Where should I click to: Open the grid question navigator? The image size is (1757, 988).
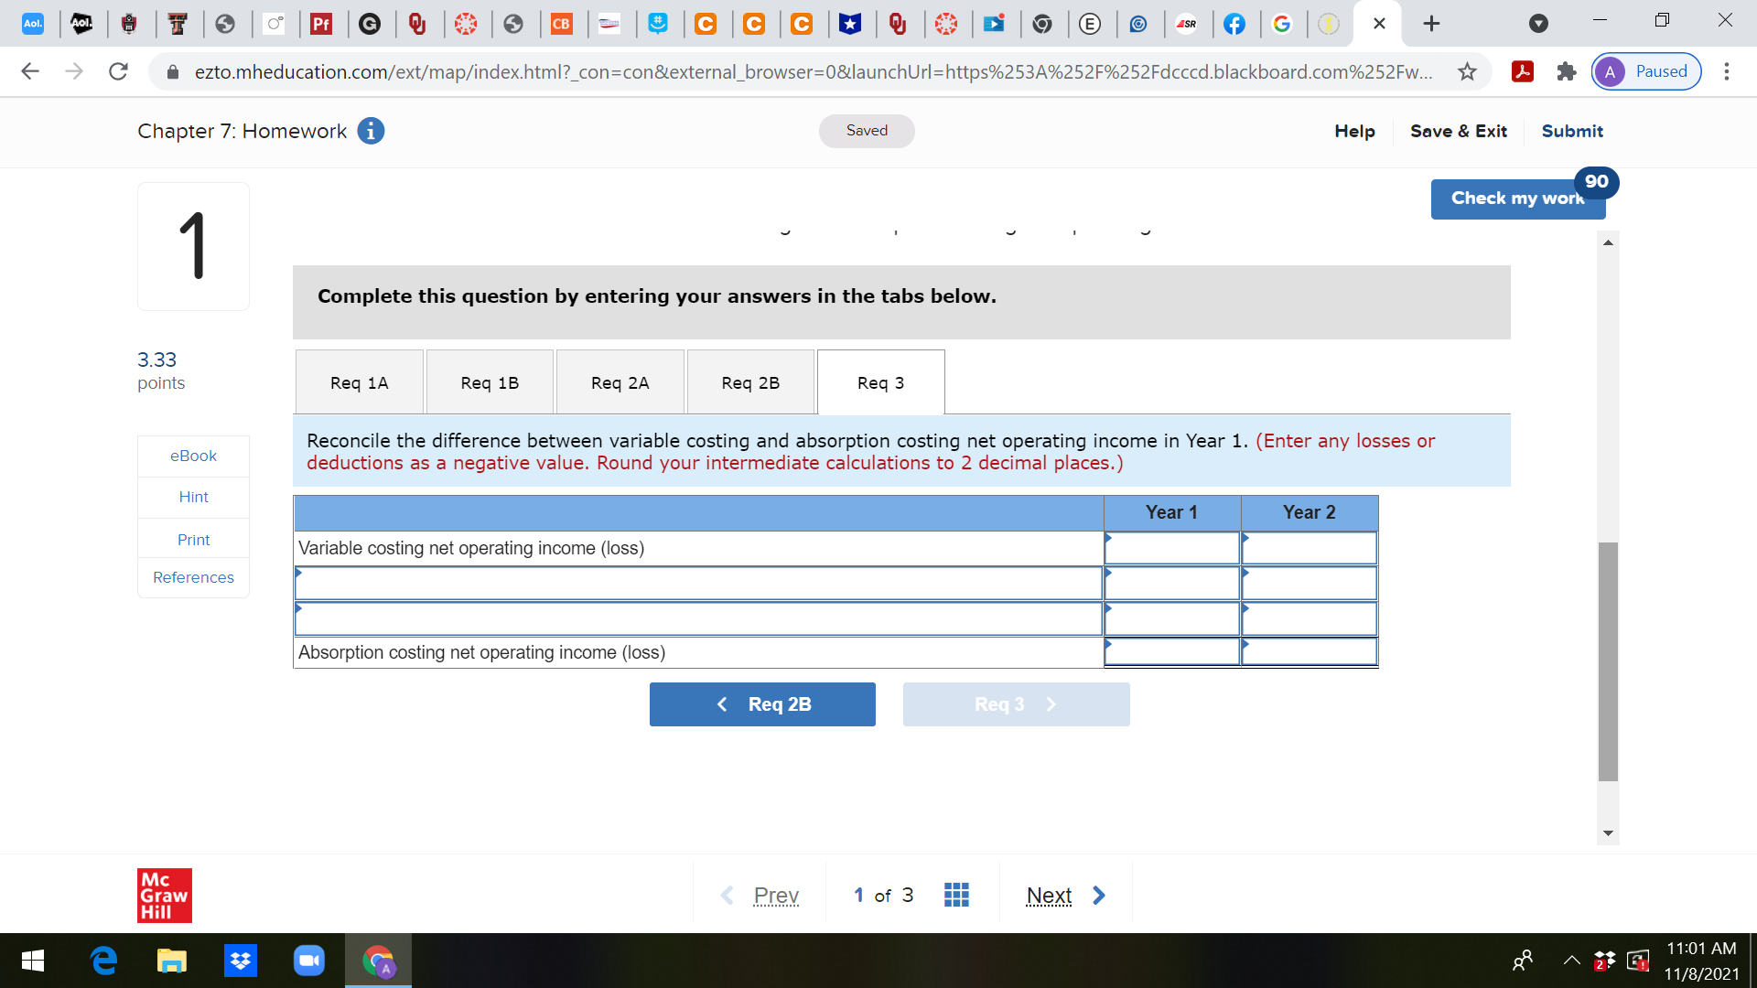(x=956, y=894)
